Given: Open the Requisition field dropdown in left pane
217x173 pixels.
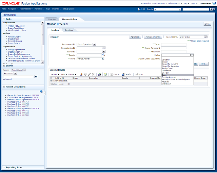Looking at the screenshot, I should [15, 73].
